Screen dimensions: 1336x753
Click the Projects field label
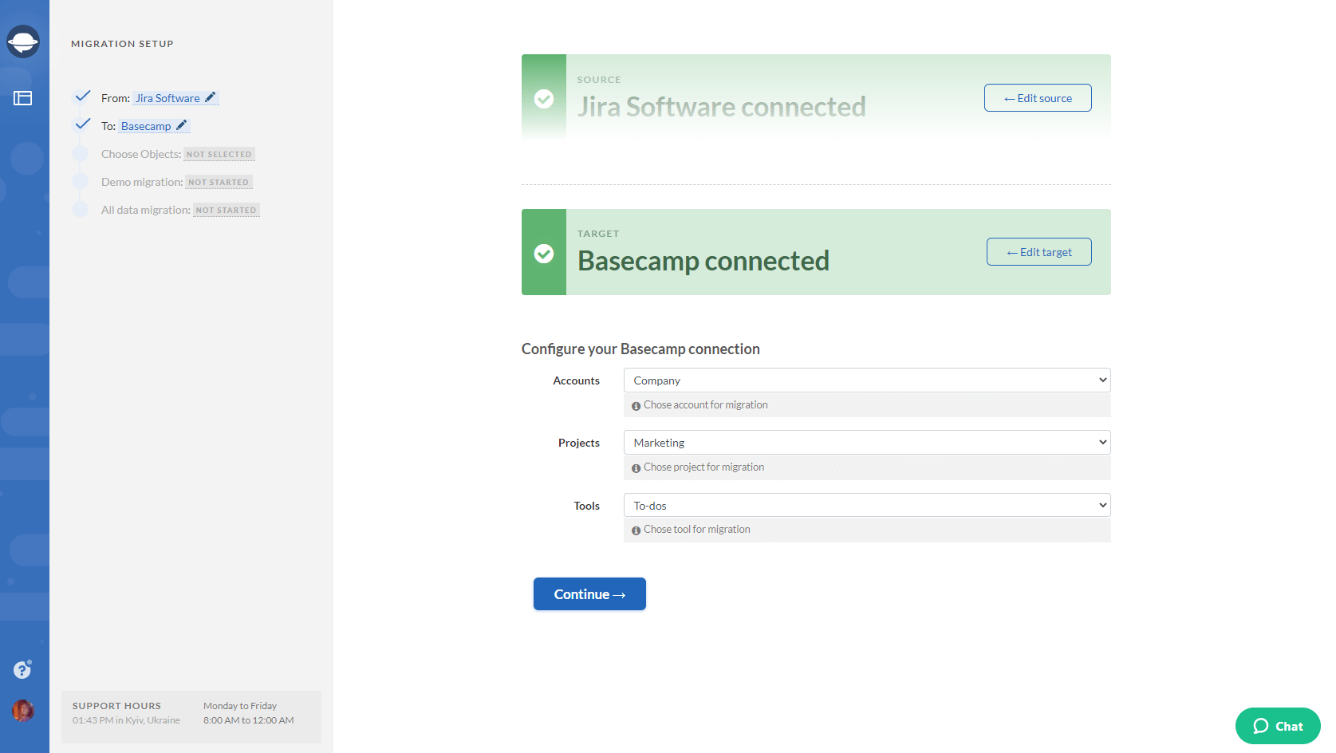[579, 443]
